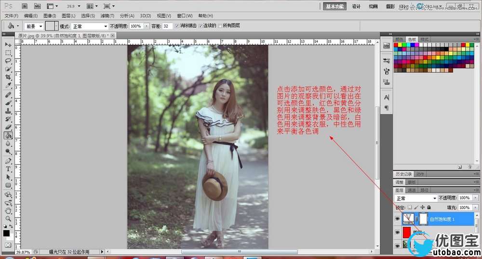Hide the 自然饱和度 1 layer
Screen dimensions: 482x259
398,219
